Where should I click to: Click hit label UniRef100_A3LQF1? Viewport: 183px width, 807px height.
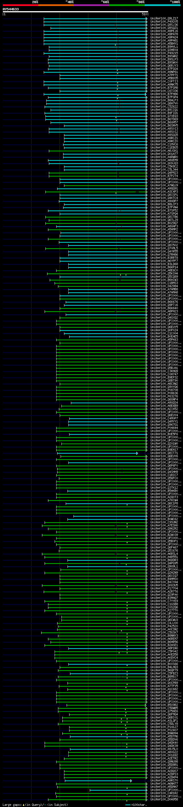click(164, 721)
